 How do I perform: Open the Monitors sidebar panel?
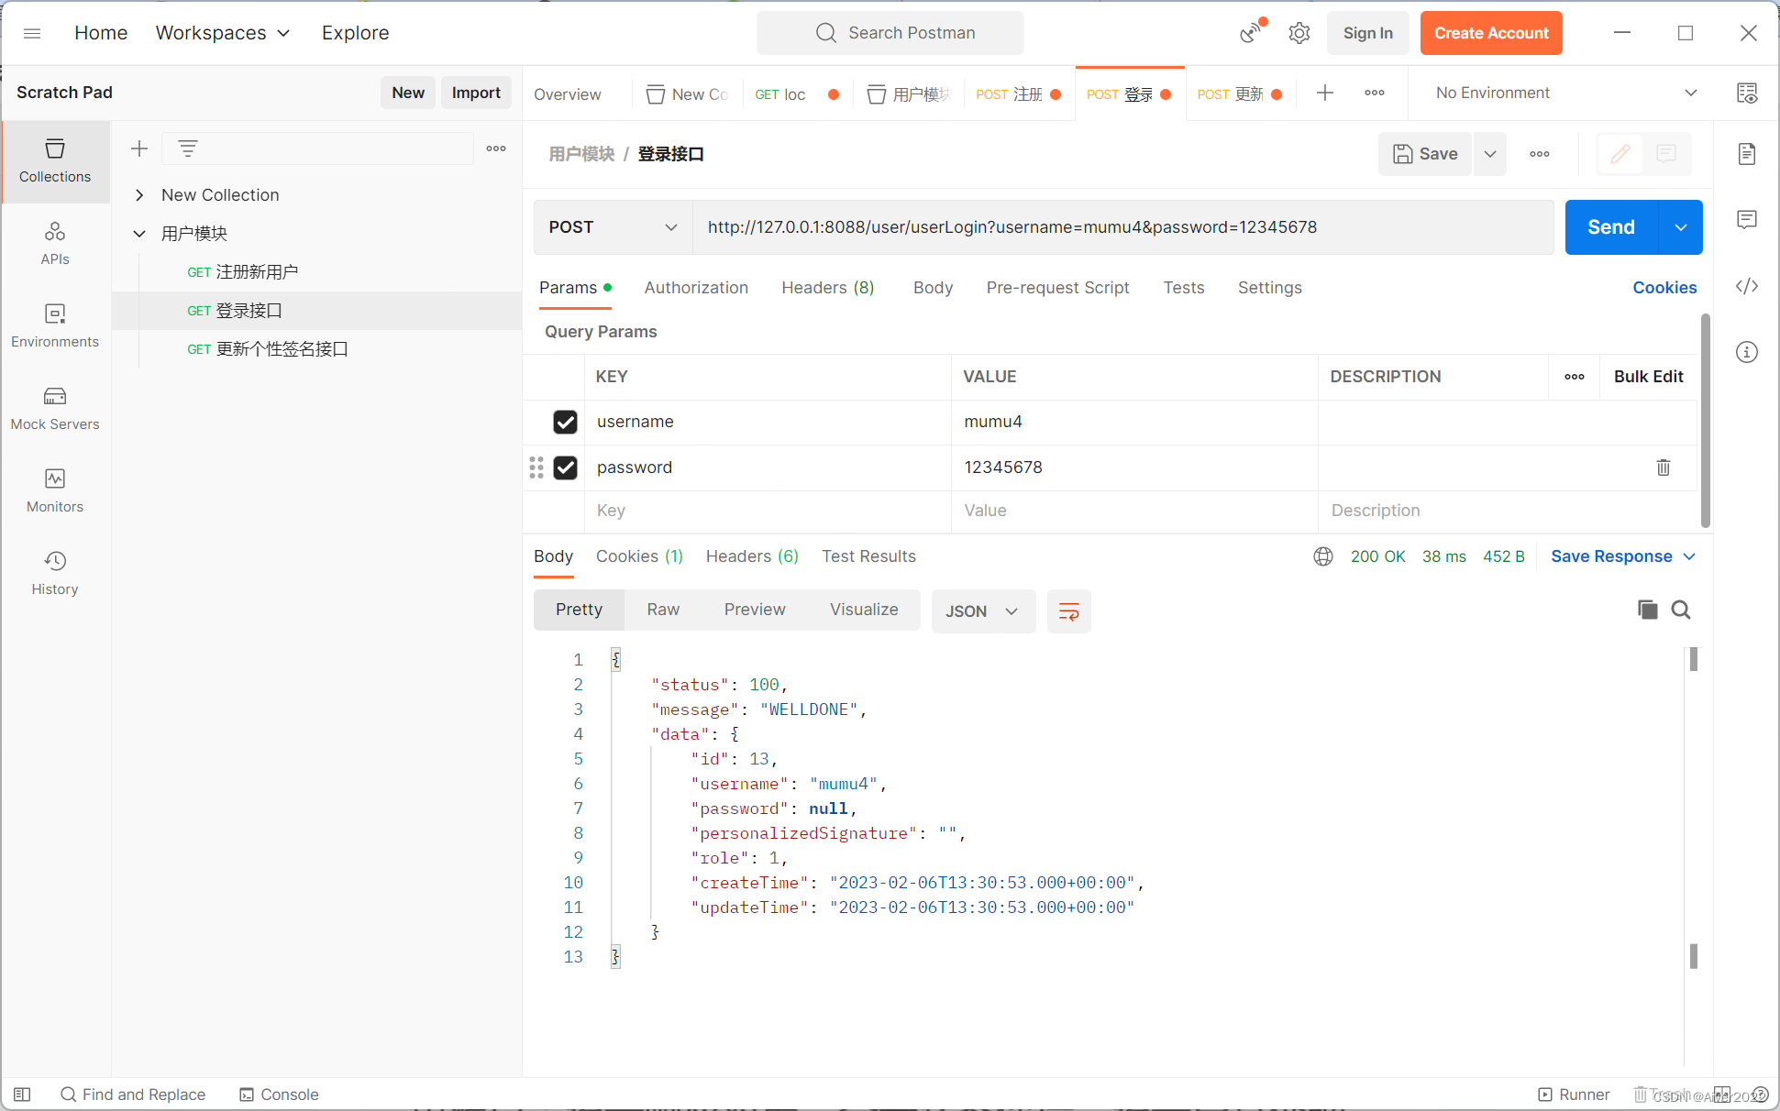tap(55, 490)
